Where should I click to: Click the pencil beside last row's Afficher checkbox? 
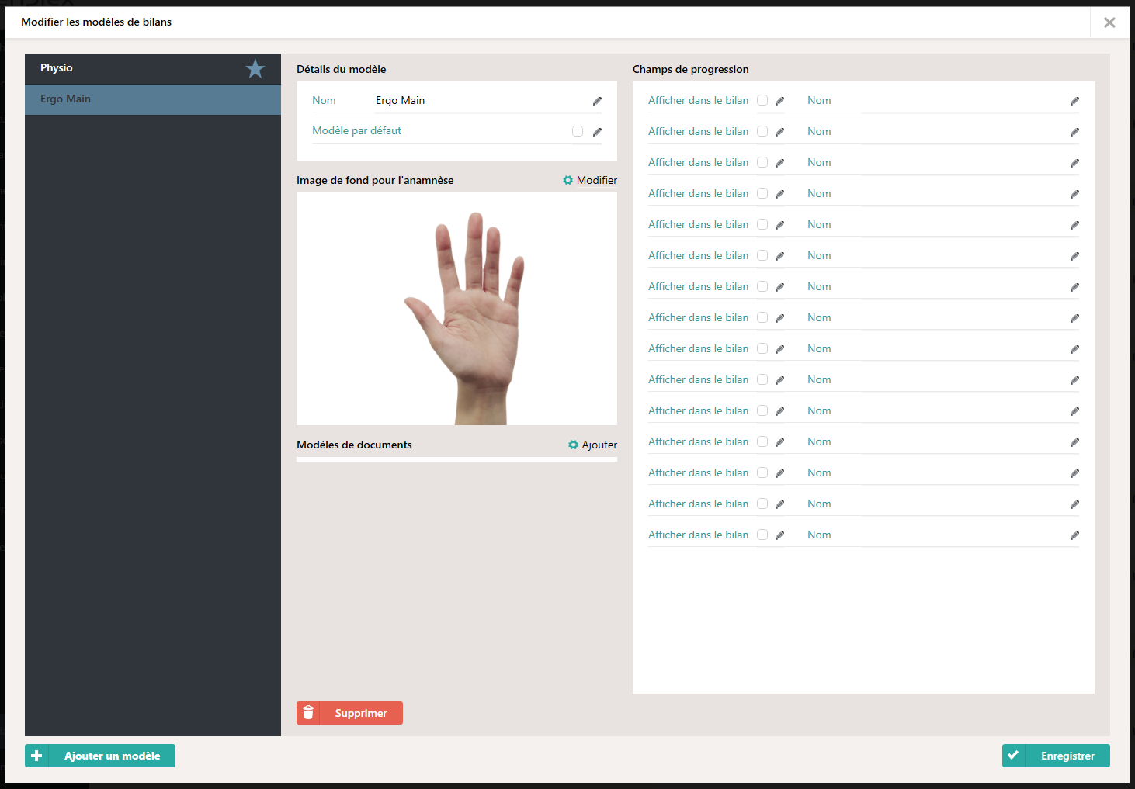[x=779, y=535]
